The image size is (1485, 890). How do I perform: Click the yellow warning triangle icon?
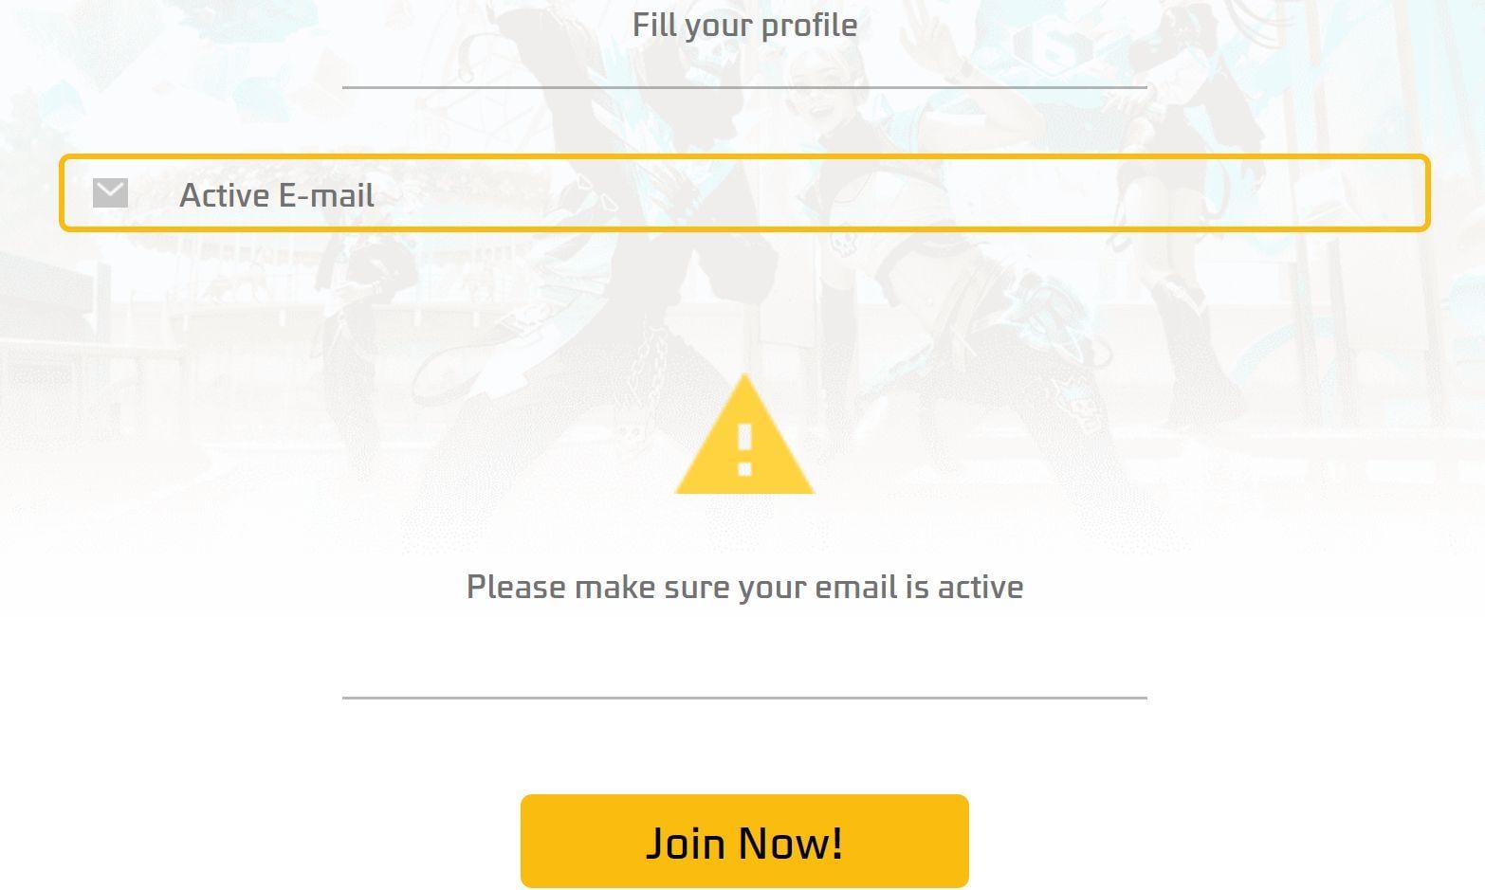click(x=744, y=434)
